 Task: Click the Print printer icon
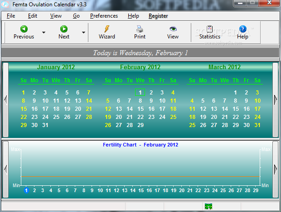(x=140, y=29)
